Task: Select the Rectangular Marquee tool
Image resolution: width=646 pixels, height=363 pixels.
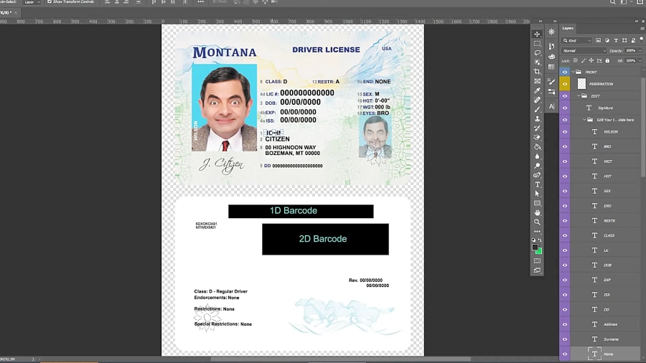Action: (x=537, y=44)
